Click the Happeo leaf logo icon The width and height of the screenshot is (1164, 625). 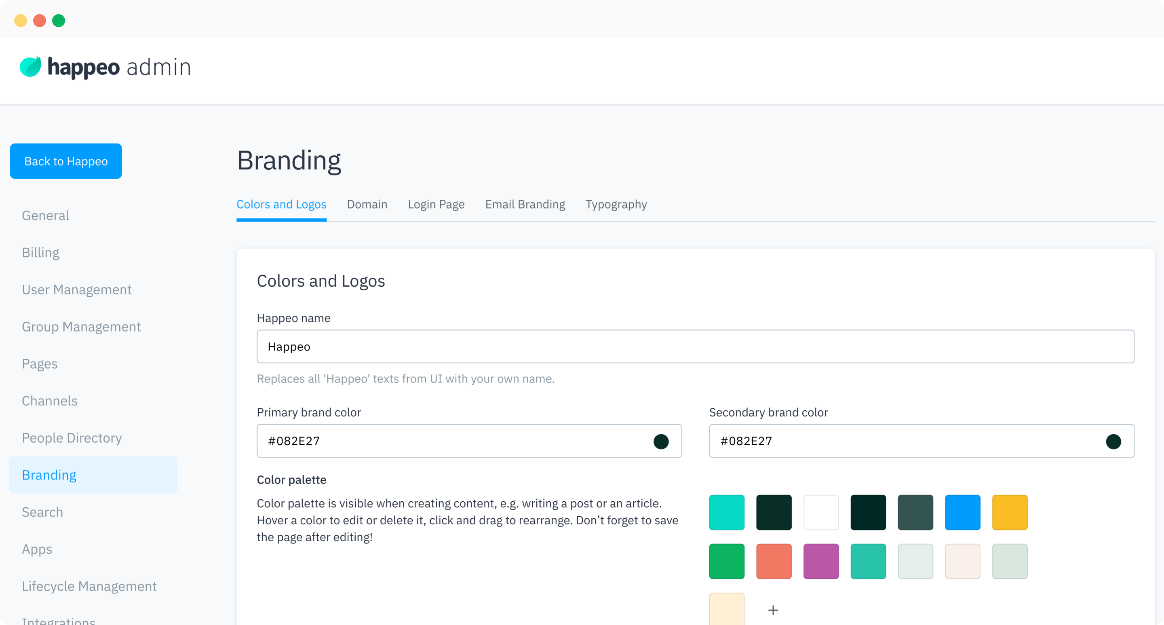pyautogui.click(x=30, y=67)
